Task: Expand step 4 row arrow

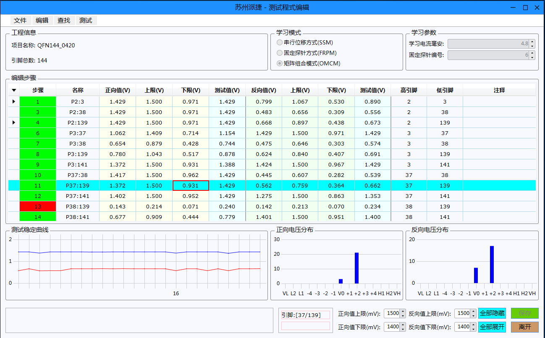Action: point(14,122)
